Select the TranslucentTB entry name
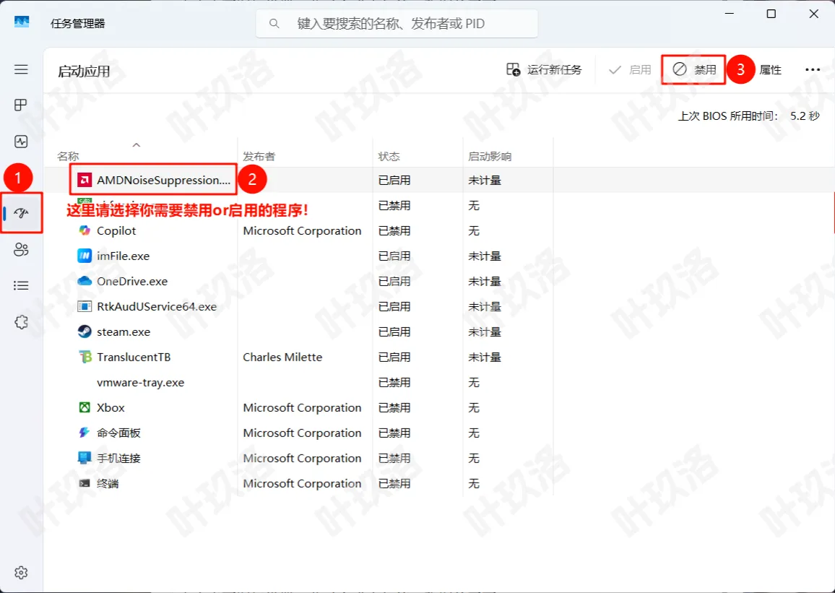Screen dimensions: 835x593 (134, 358)
